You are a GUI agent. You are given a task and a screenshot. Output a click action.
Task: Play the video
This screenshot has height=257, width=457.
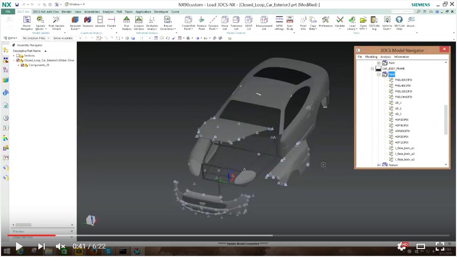point(19,246)
